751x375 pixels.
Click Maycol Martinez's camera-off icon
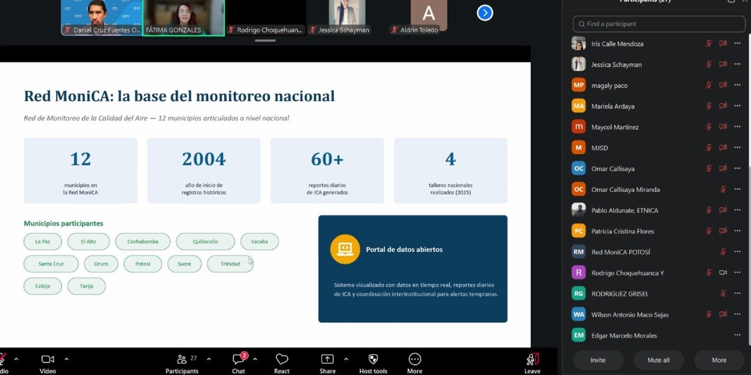coord(723,127)
